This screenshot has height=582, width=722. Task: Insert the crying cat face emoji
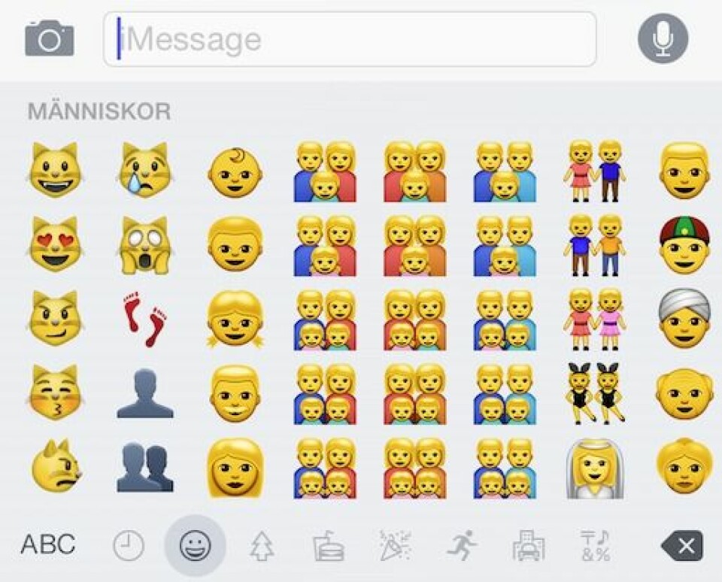point(145,171)
